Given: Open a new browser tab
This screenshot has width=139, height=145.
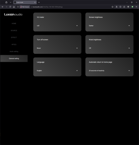Looking at the screenshot, I should pos(39,2).
